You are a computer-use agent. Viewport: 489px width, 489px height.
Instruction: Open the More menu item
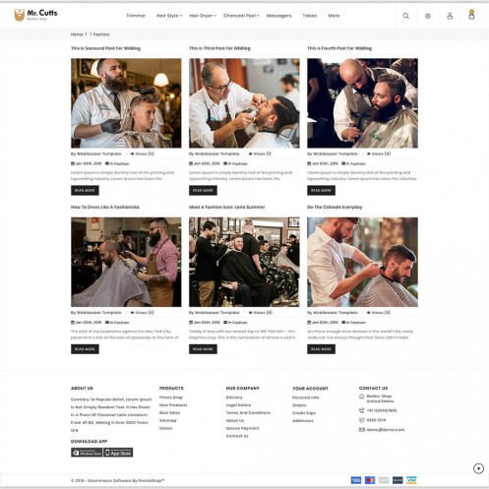(x=334, y=16)
